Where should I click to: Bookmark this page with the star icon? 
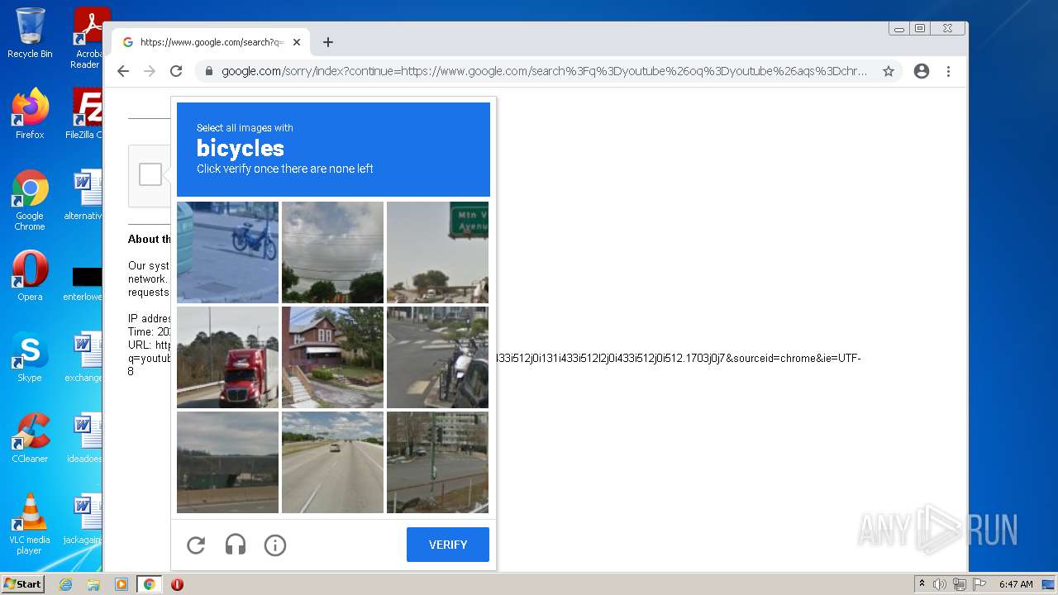click(x=889, y=71)
